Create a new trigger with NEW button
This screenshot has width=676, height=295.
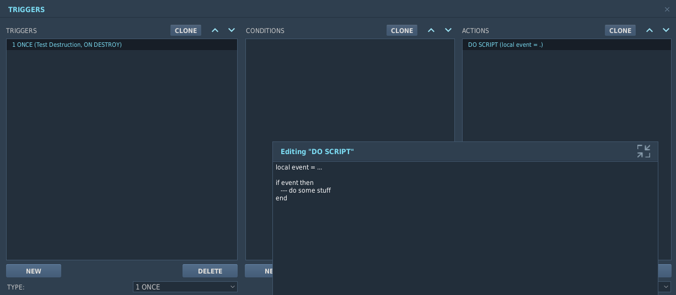tap(34, 271)
